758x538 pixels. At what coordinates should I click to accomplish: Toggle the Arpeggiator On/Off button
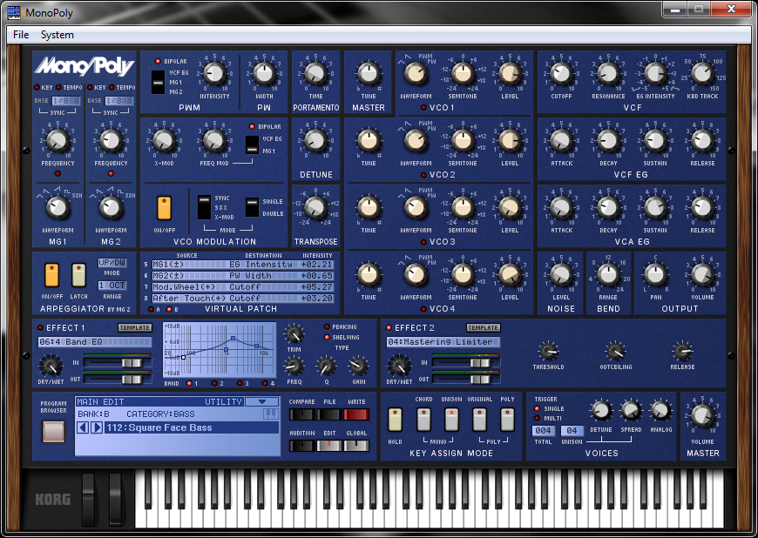(51, 275)
